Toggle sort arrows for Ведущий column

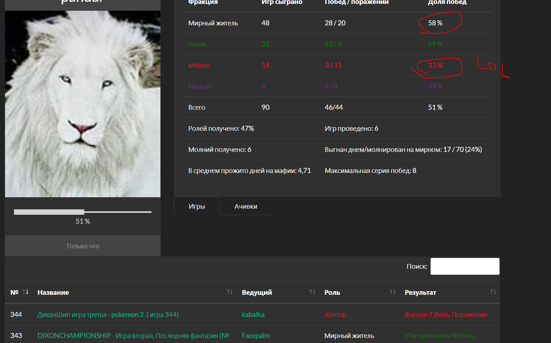pos(312,292)
